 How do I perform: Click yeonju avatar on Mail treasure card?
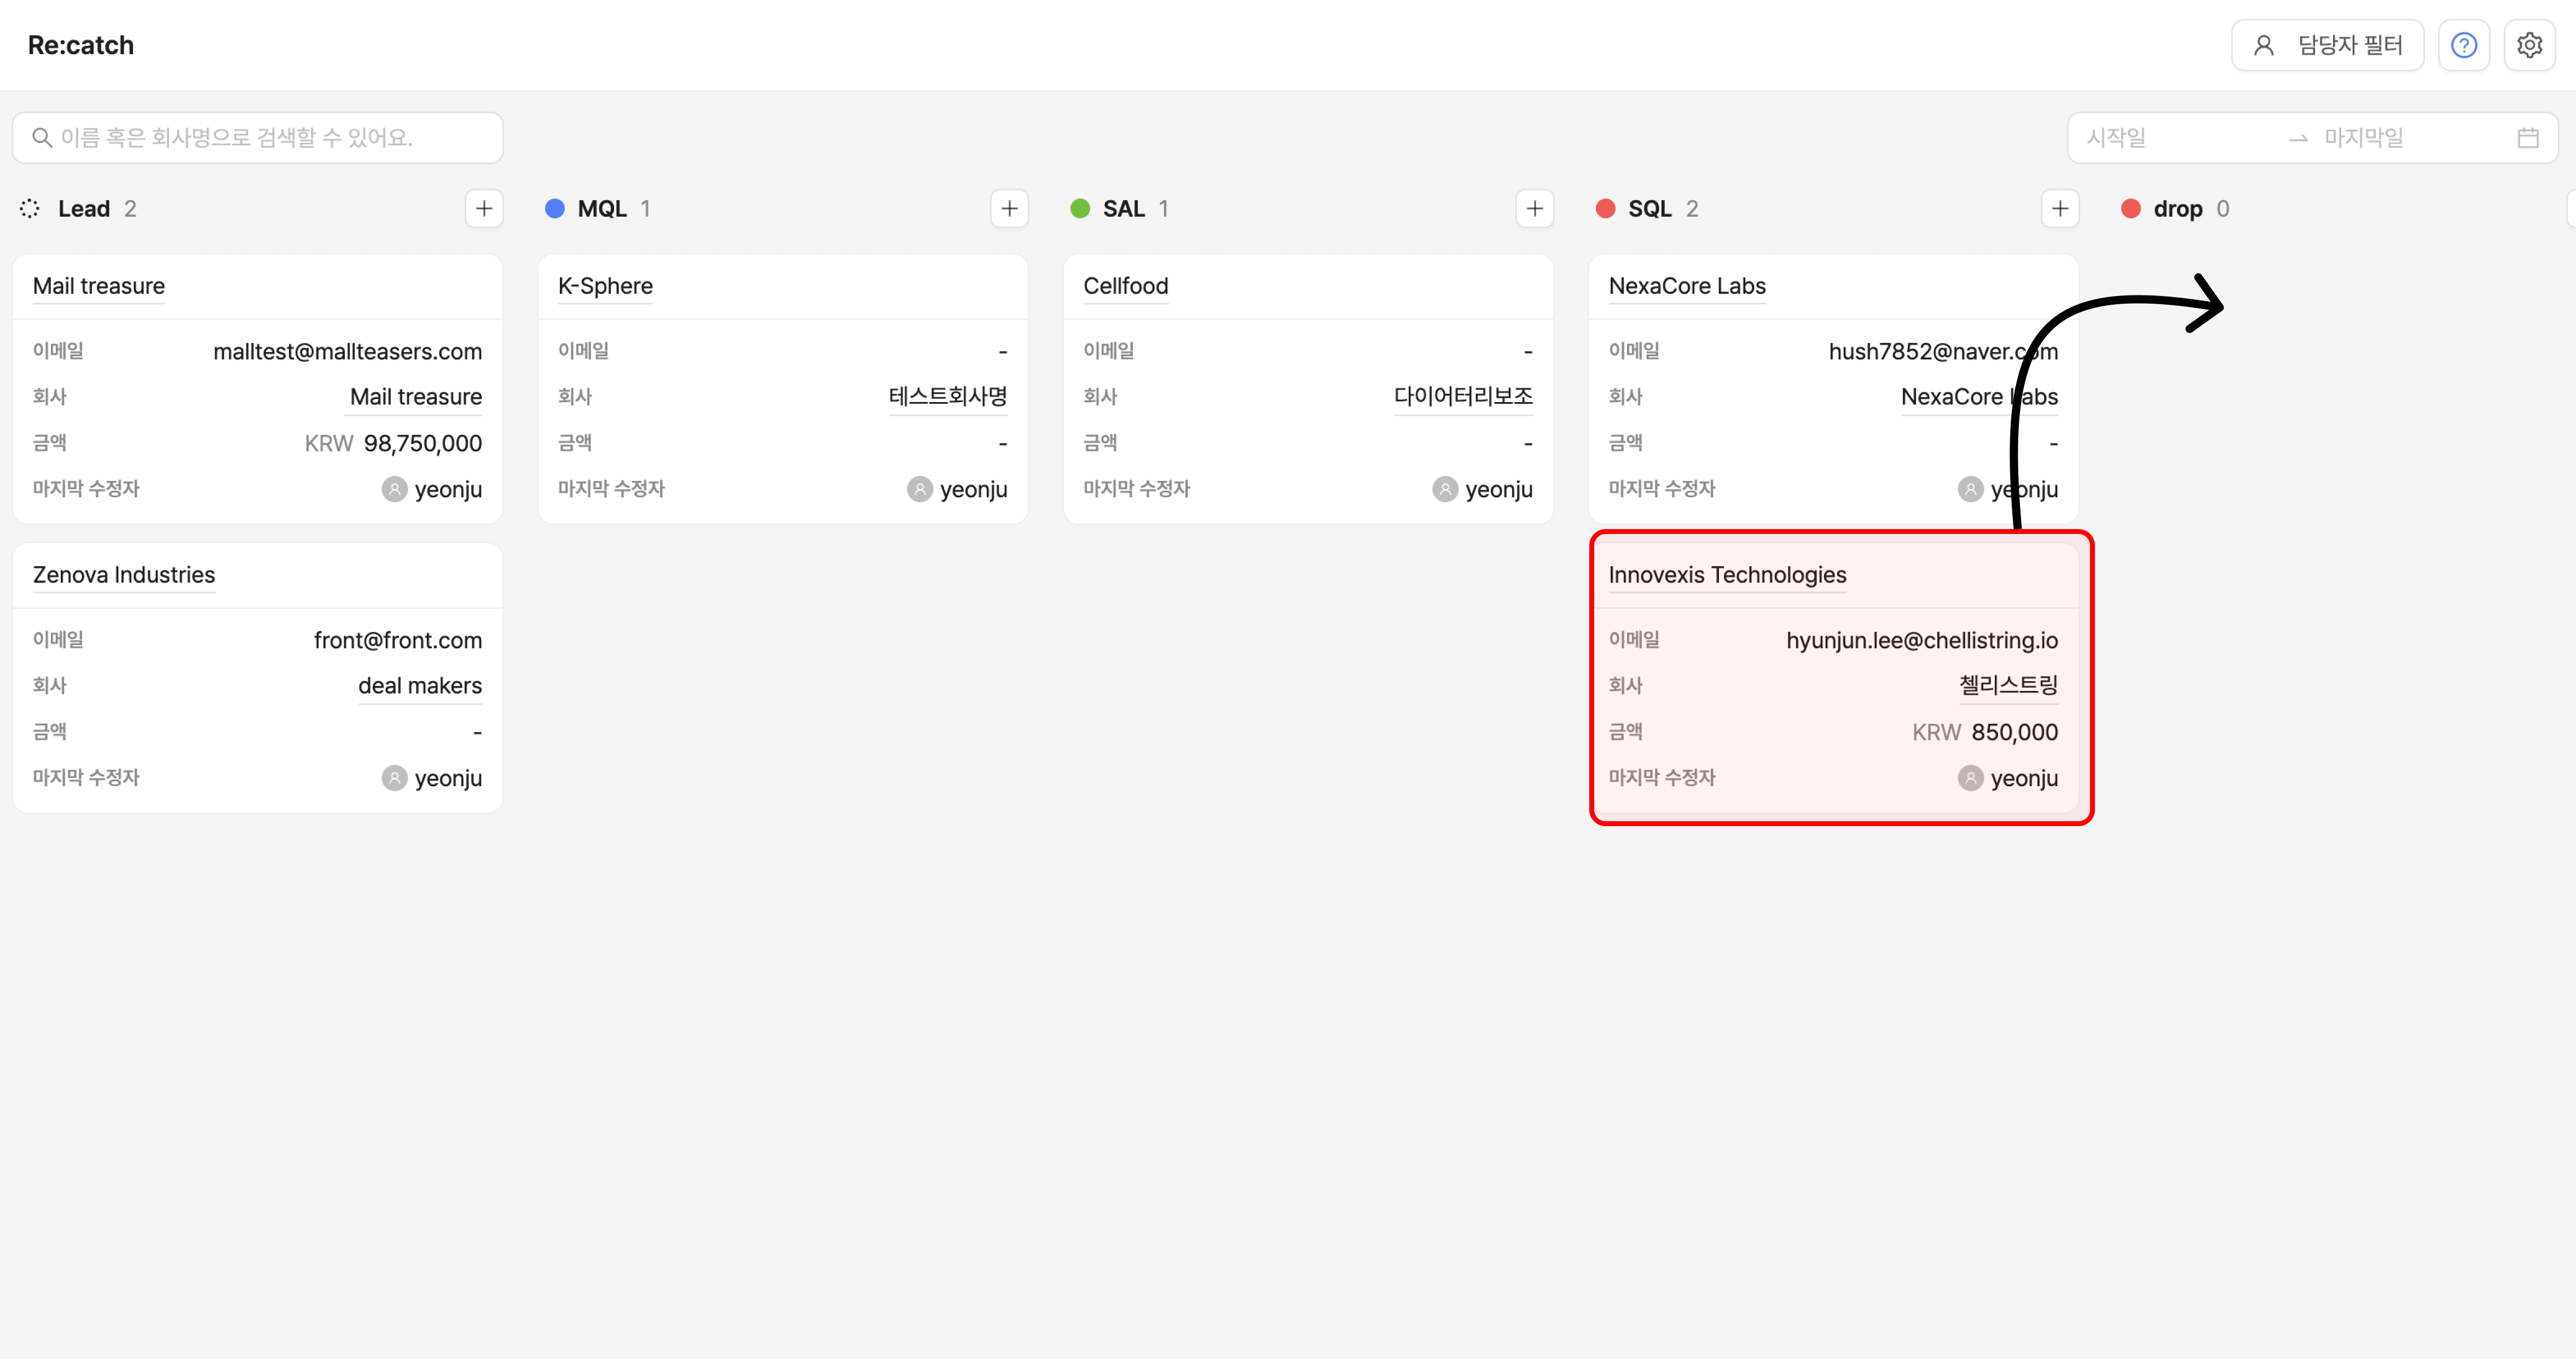coord(395,489)
